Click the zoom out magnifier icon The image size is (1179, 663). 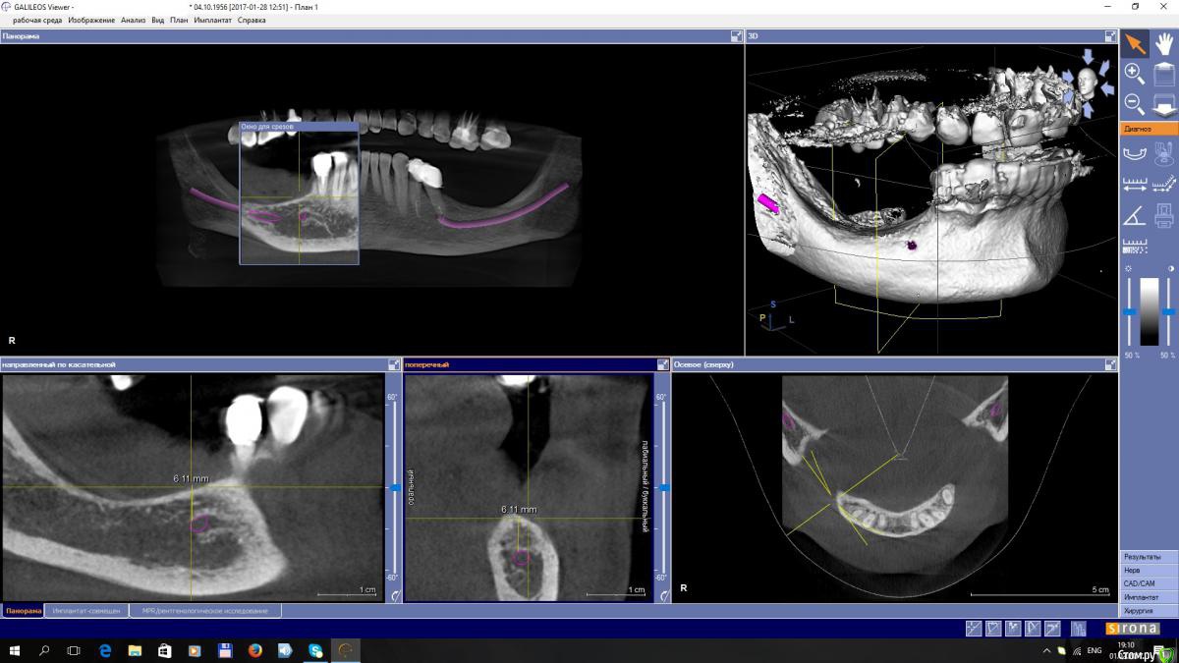1134,102
